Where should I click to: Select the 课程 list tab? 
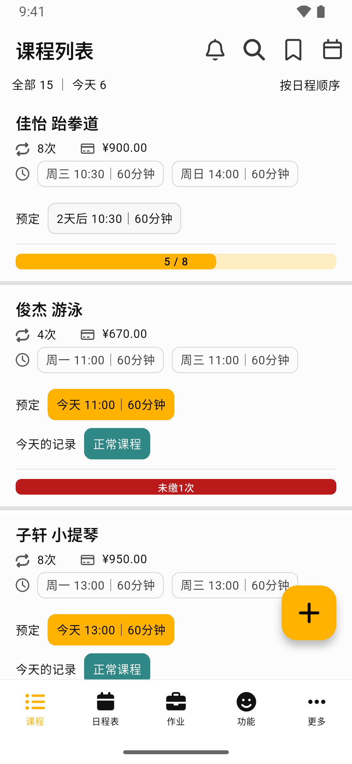[x=35, y=708]
